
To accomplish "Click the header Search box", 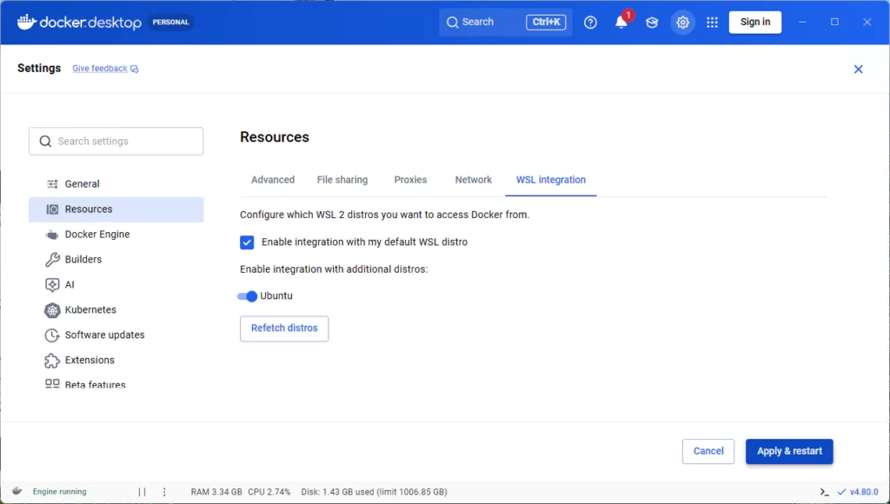I will (x=505, y=22).
